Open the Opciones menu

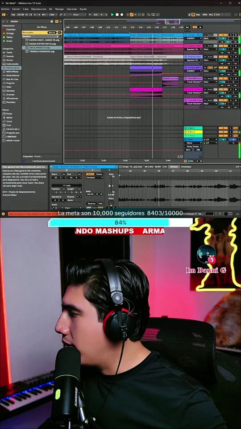point(72,9)
